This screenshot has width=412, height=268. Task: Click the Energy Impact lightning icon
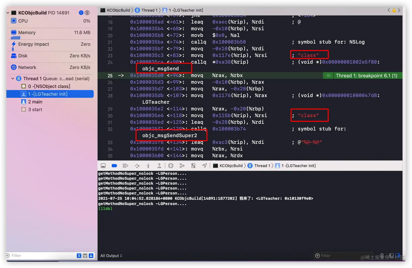pyautogui.click(x=14, y=44)
